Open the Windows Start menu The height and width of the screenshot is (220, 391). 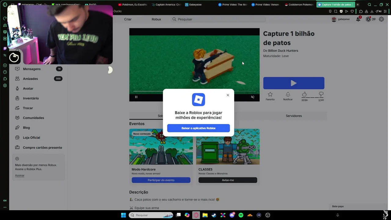[123, 215]
